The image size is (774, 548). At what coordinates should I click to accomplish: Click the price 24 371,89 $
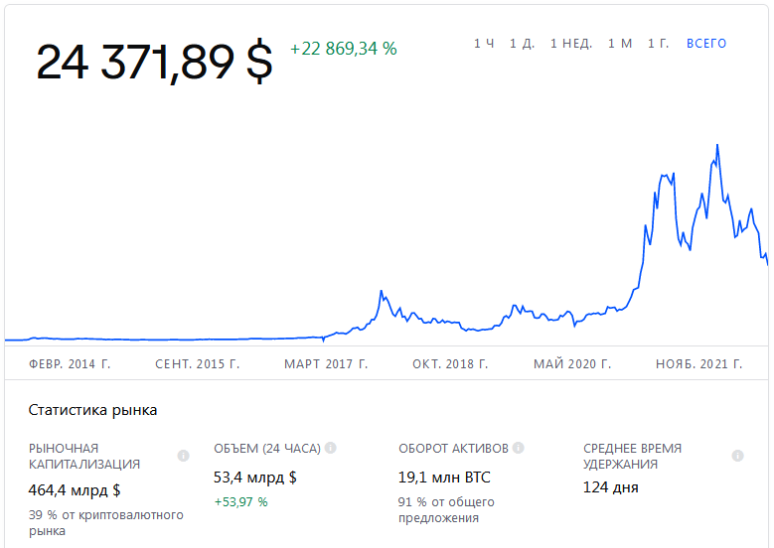click(154, 62)
